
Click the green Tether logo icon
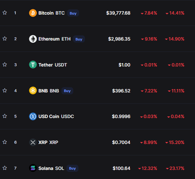33,65
